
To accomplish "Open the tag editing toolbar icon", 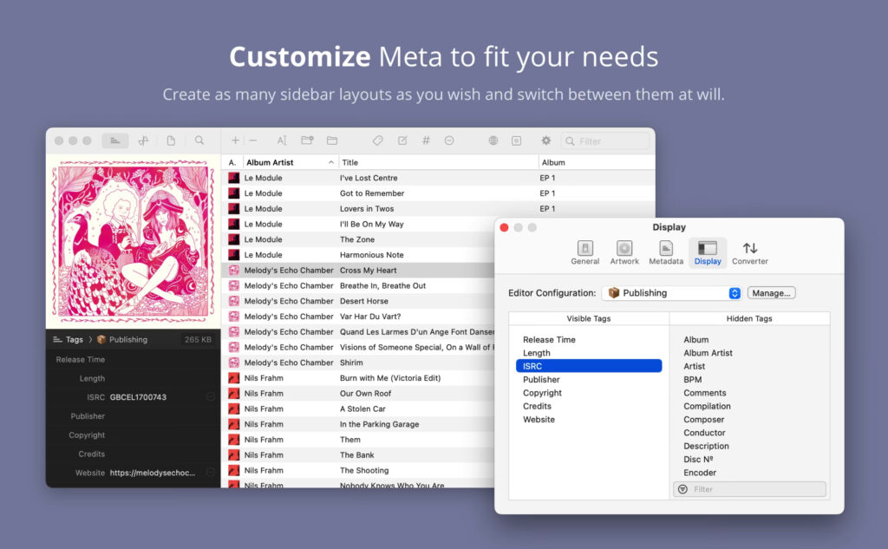I will 377,140.
